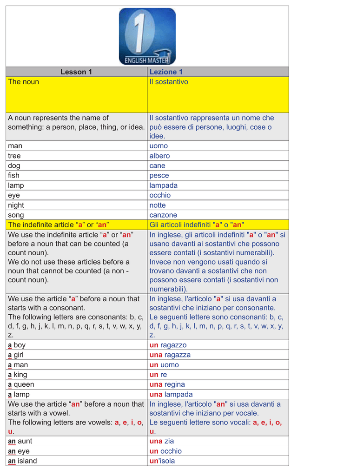337x476 pixels.
Task: Click the 'In inglese, gli articoli indefiniti' paragraph
Action: 218,262
